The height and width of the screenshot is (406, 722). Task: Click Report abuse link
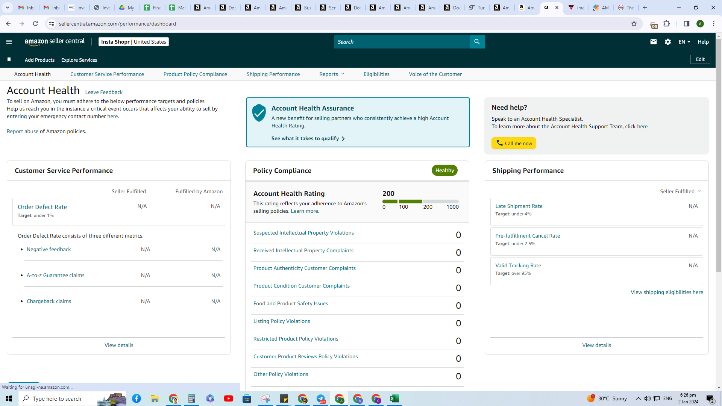click(x=23, y=131)
